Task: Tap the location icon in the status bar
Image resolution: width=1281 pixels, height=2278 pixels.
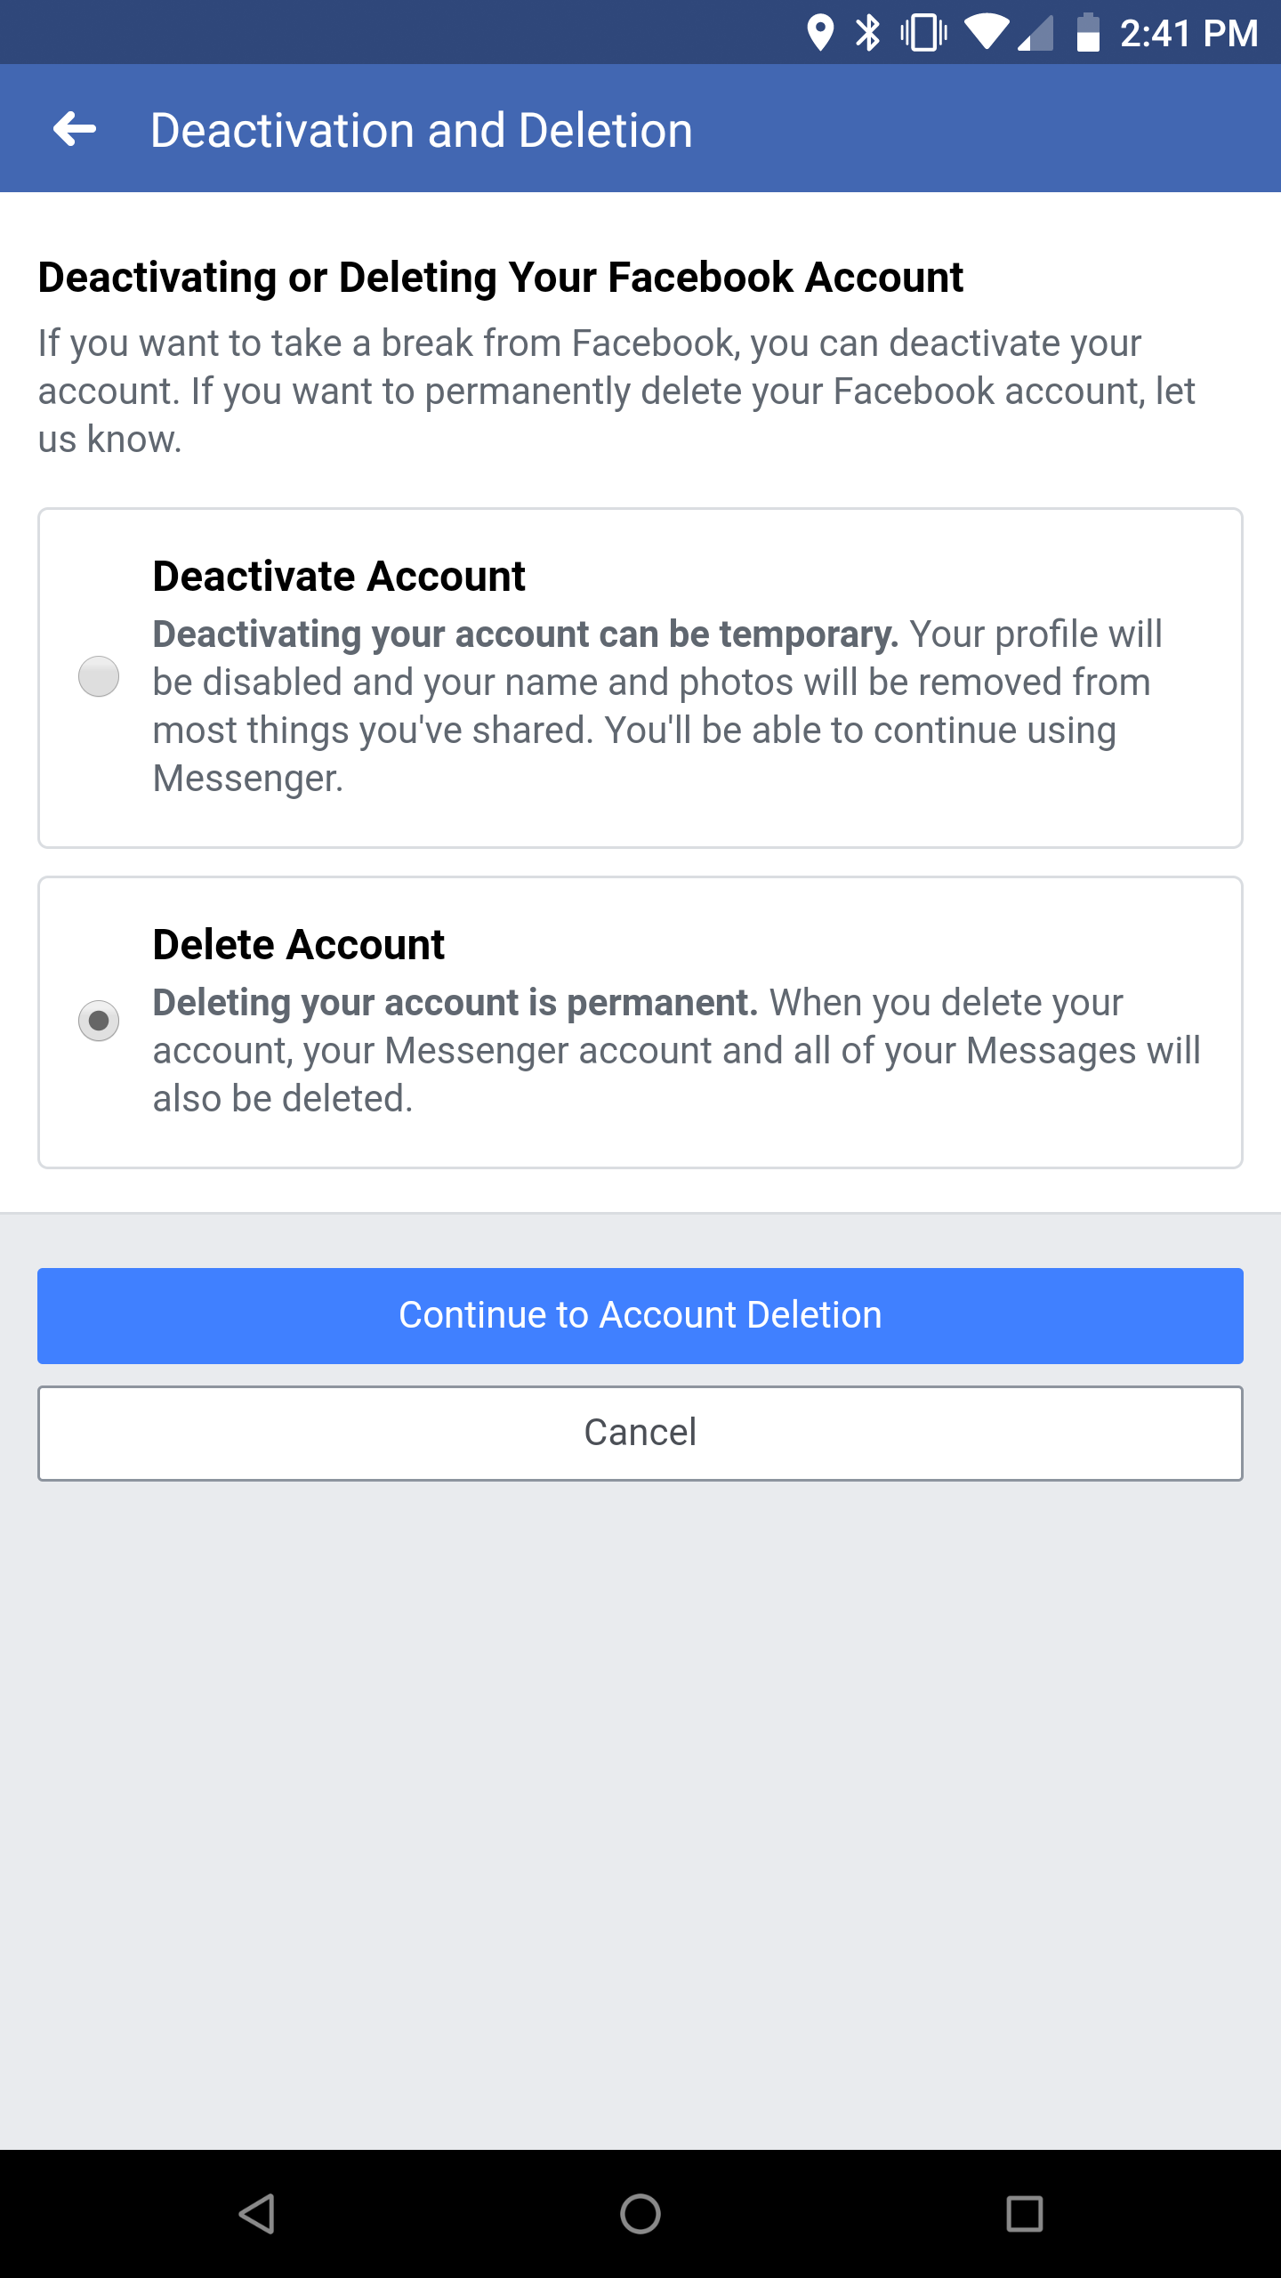Action: [x=819, y=32]
